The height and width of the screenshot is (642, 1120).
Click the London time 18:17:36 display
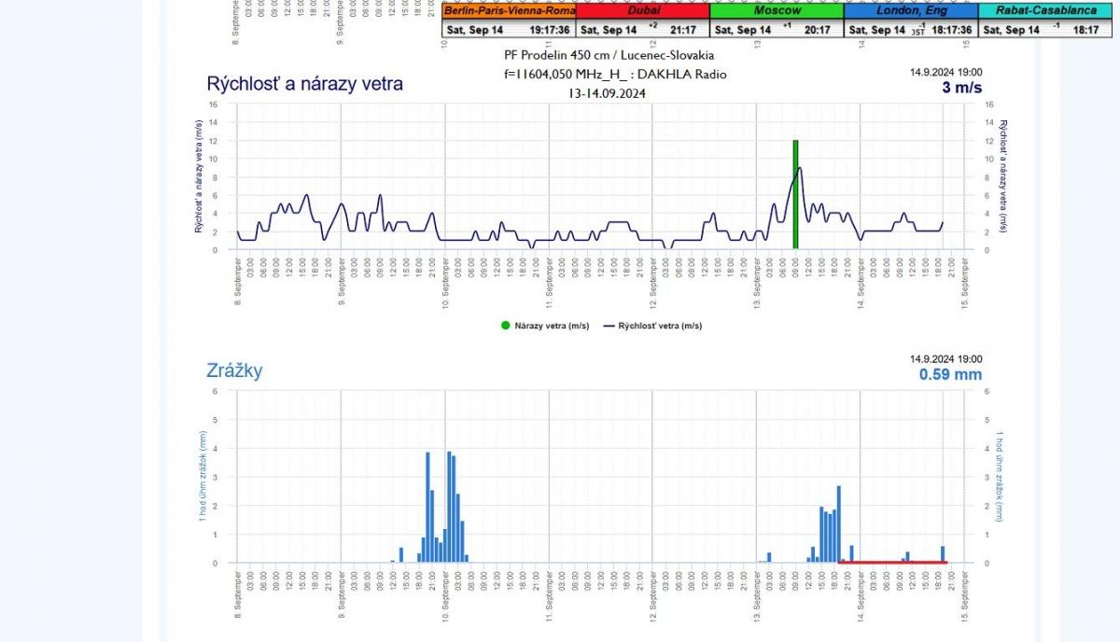click(952, 30)
